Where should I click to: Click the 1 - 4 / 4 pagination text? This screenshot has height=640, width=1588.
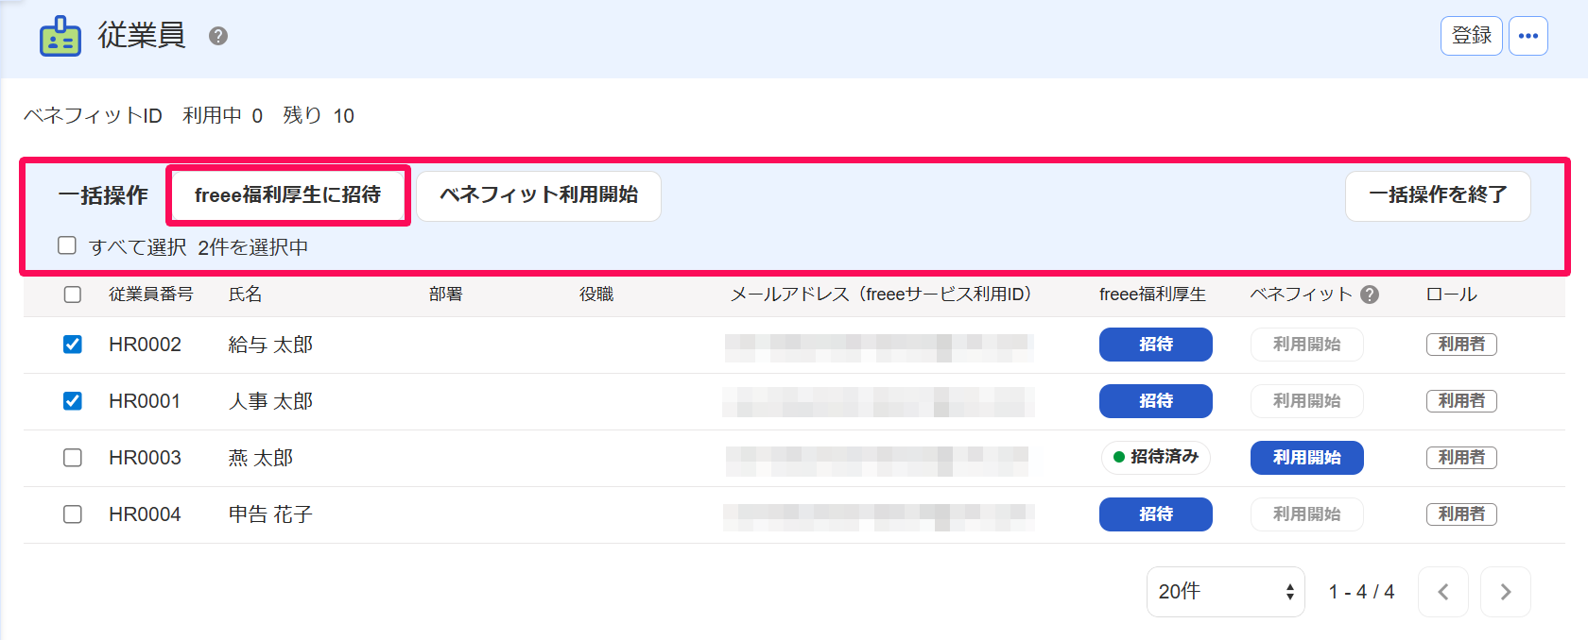[1361, 592]
